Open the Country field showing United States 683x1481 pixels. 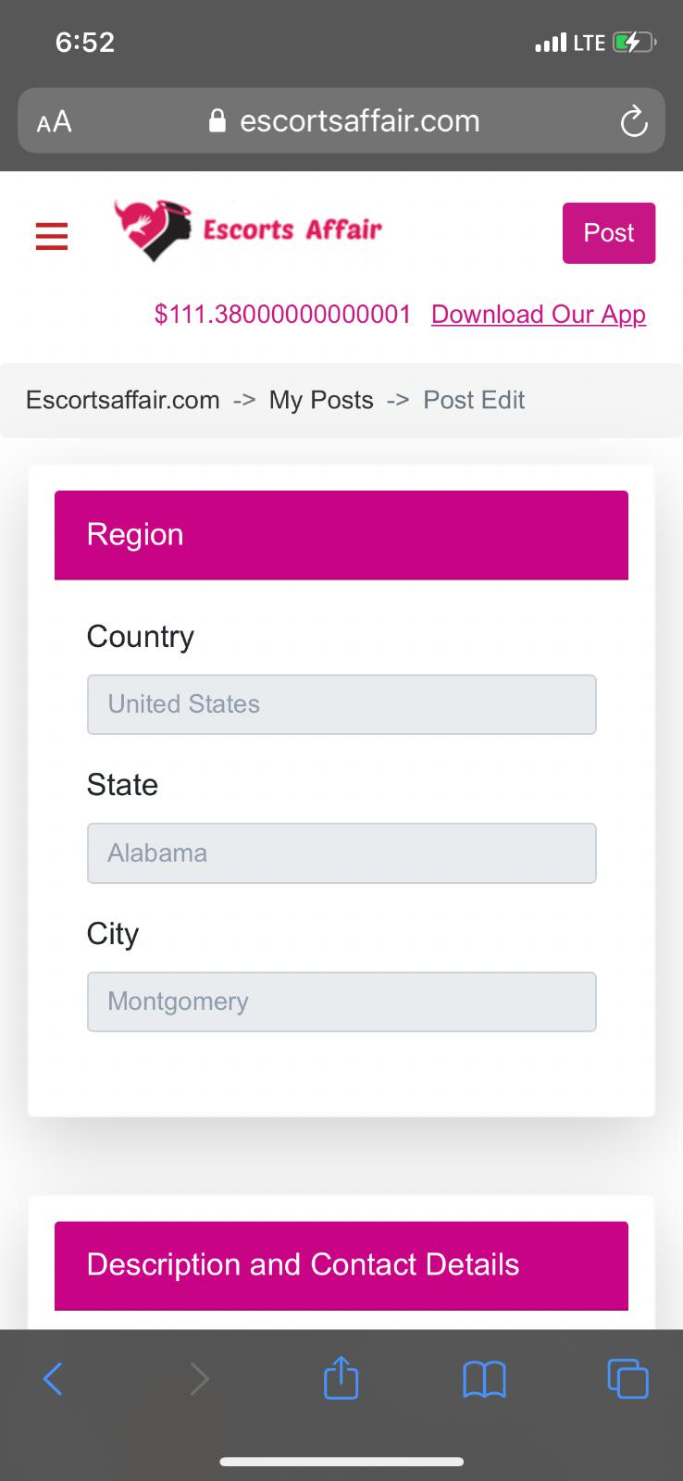point(341,704)
